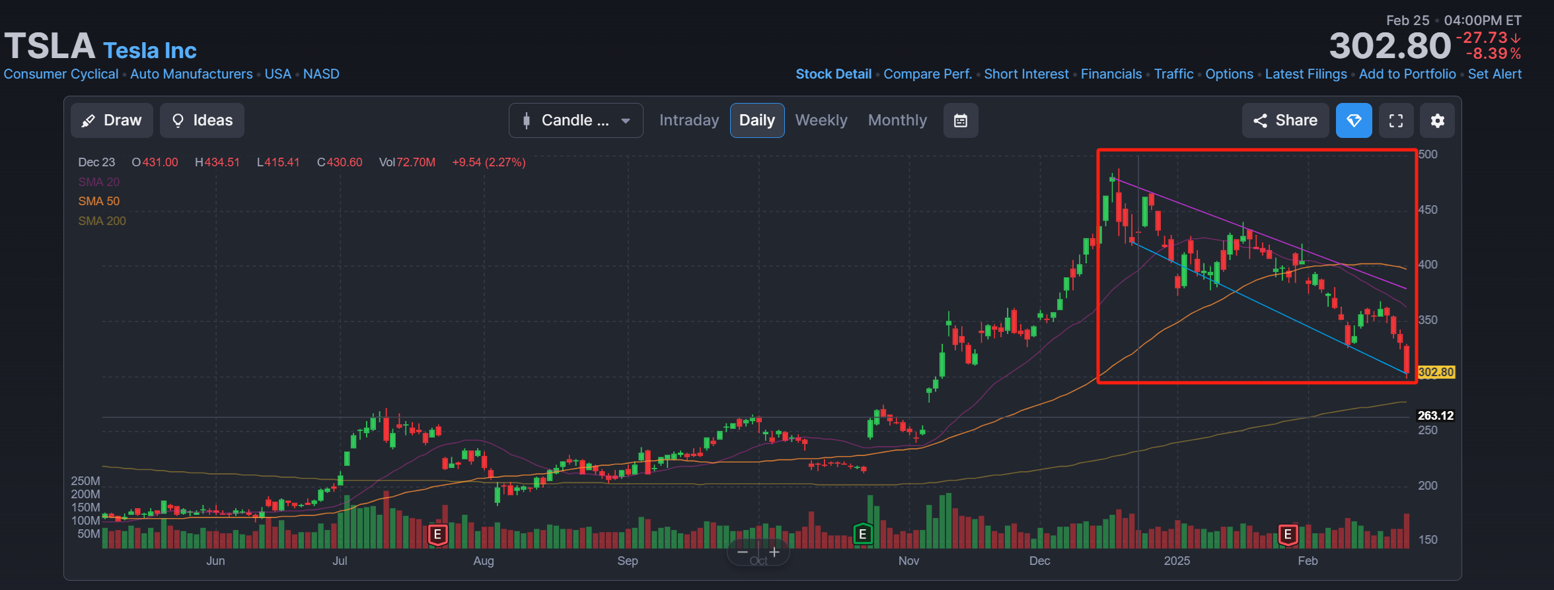Click the blue diamond premium icon
Image resolution: width=1554 pixels, height=590 pixels.
coord(1354,120)
